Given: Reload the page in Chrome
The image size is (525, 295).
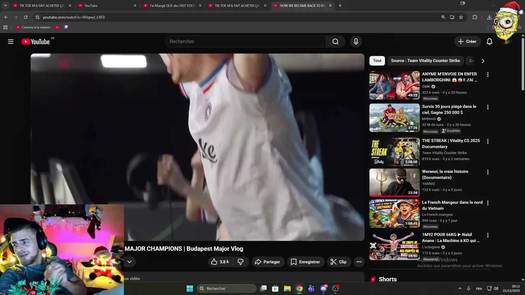Looking at the screenshot, I should point(25,17).
